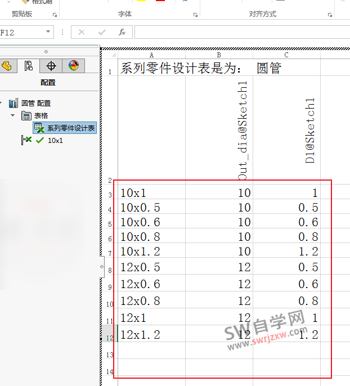This screenshot has width=350, height=386.
Task: Select the 系列零件设计表 design table item
Action: click(65, 128)
